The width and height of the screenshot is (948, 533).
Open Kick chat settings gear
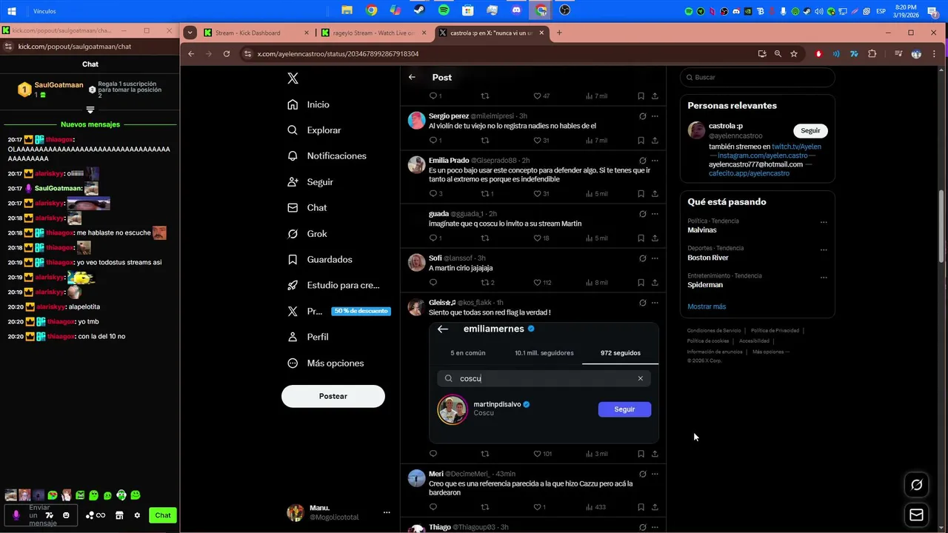(137, 515)
